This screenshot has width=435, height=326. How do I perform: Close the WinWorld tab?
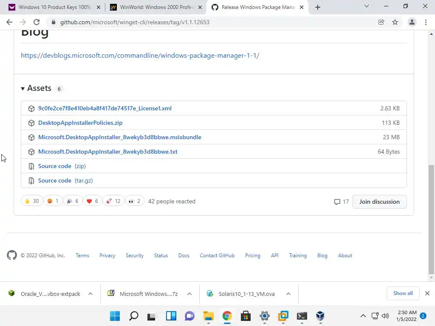coord(200,8)
